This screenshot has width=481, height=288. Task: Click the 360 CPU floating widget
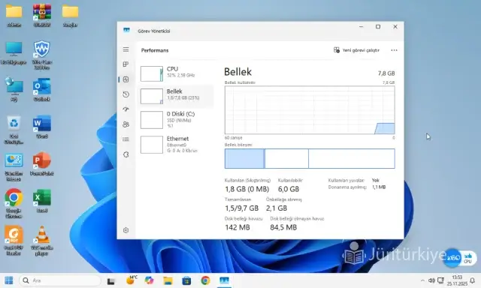coord(459,258)
